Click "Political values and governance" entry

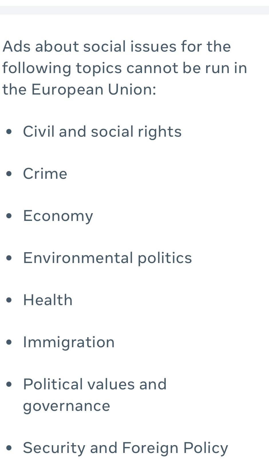tap(95, 384)
